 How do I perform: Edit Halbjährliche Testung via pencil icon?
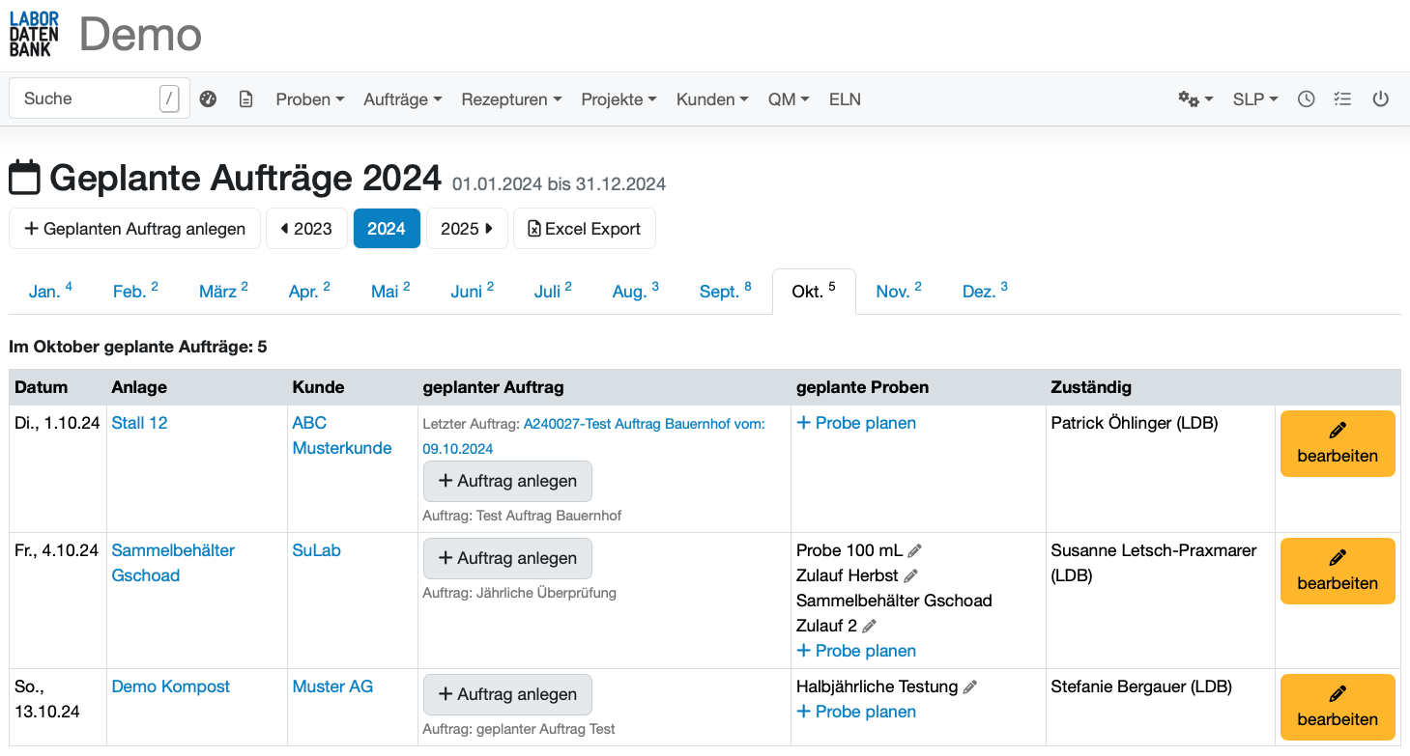970,687
